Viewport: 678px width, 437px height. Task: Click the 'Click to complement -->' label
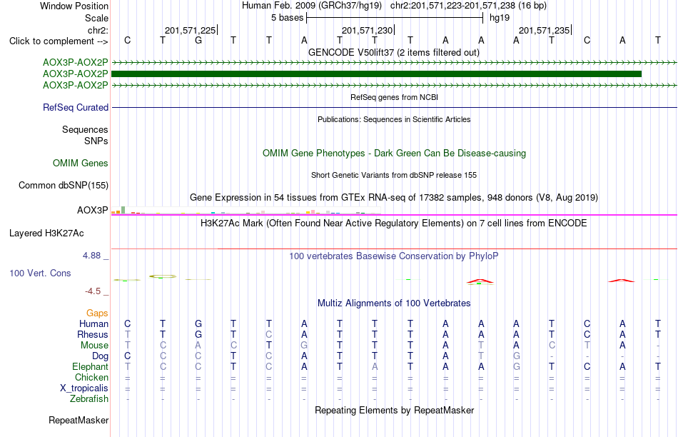[59, 41]
